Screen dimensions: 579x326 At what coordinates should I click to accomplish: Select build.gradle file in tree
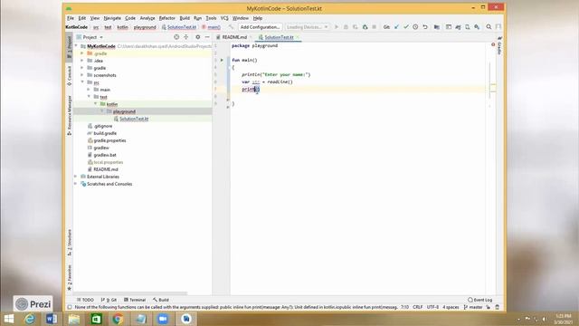tap(105, 133)
